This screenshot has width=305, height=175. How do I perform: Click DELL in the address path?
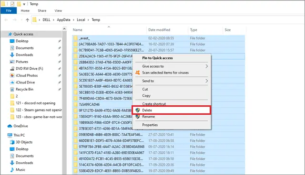pyautogui.click(x=46, y=20)
